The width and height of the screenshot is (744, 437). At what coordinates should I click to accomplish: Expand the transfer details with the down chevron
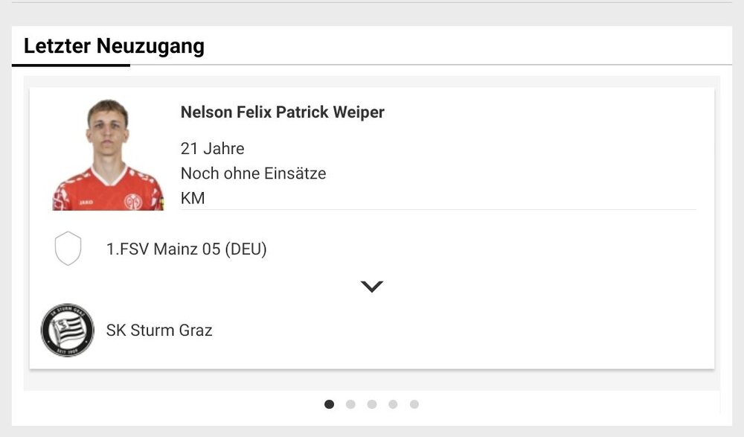(371, 287)
